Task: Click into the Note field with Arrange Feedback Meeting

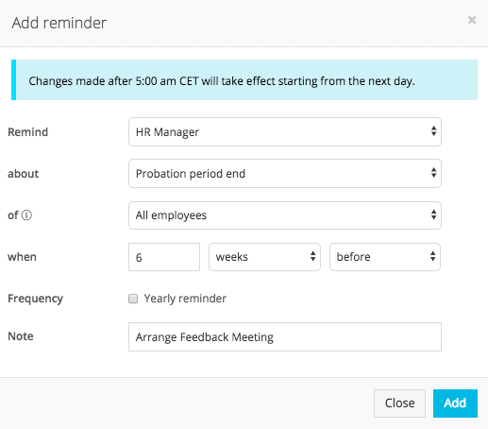Action: click(x=285, y=336)
